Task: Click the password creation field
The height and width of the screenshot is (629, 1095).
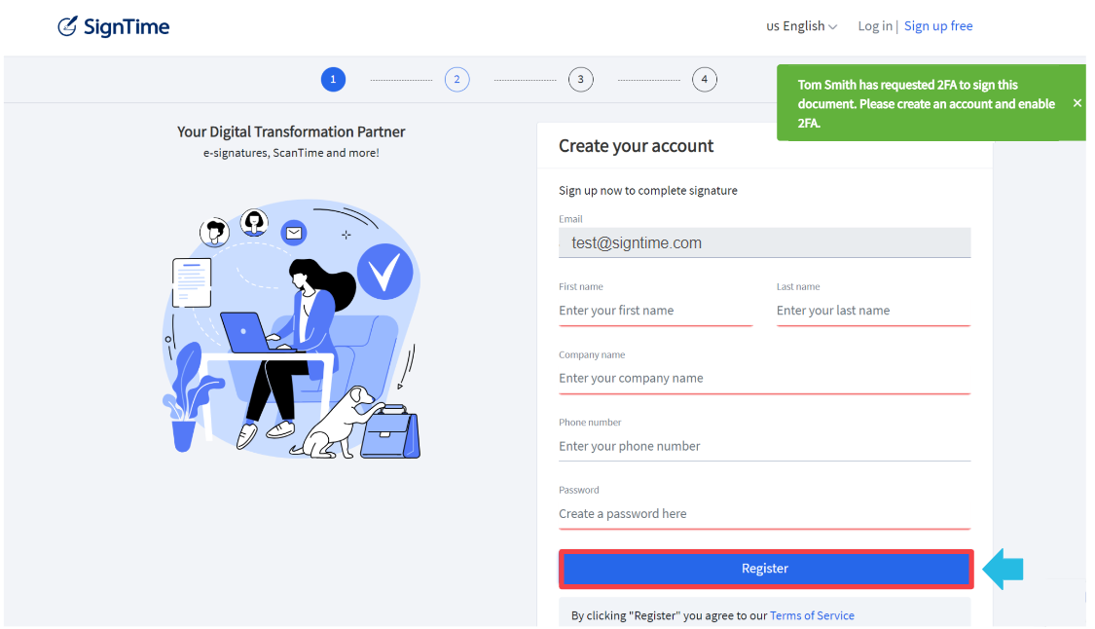Action: 764,513
